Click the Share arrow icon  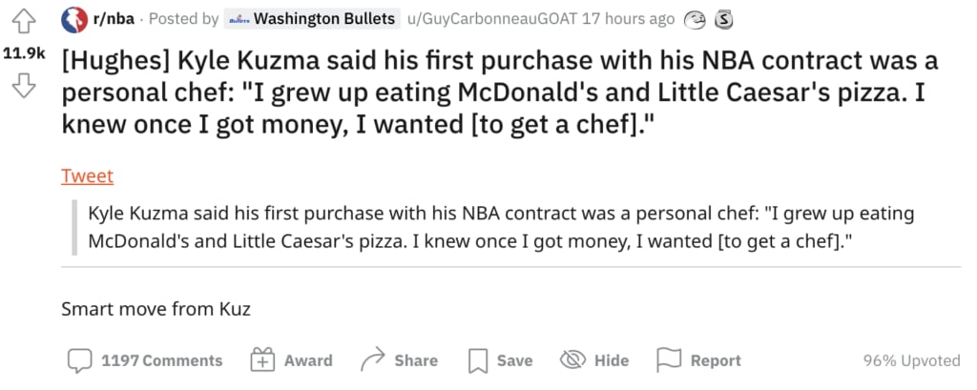pos(373,359)
